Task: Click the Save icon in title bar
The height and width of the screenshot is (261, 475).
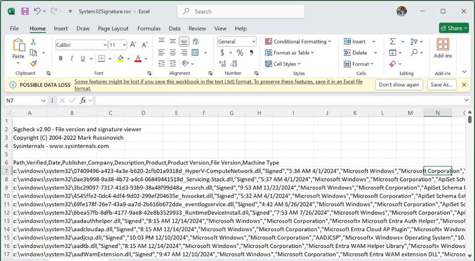Action: coord(25,11)
